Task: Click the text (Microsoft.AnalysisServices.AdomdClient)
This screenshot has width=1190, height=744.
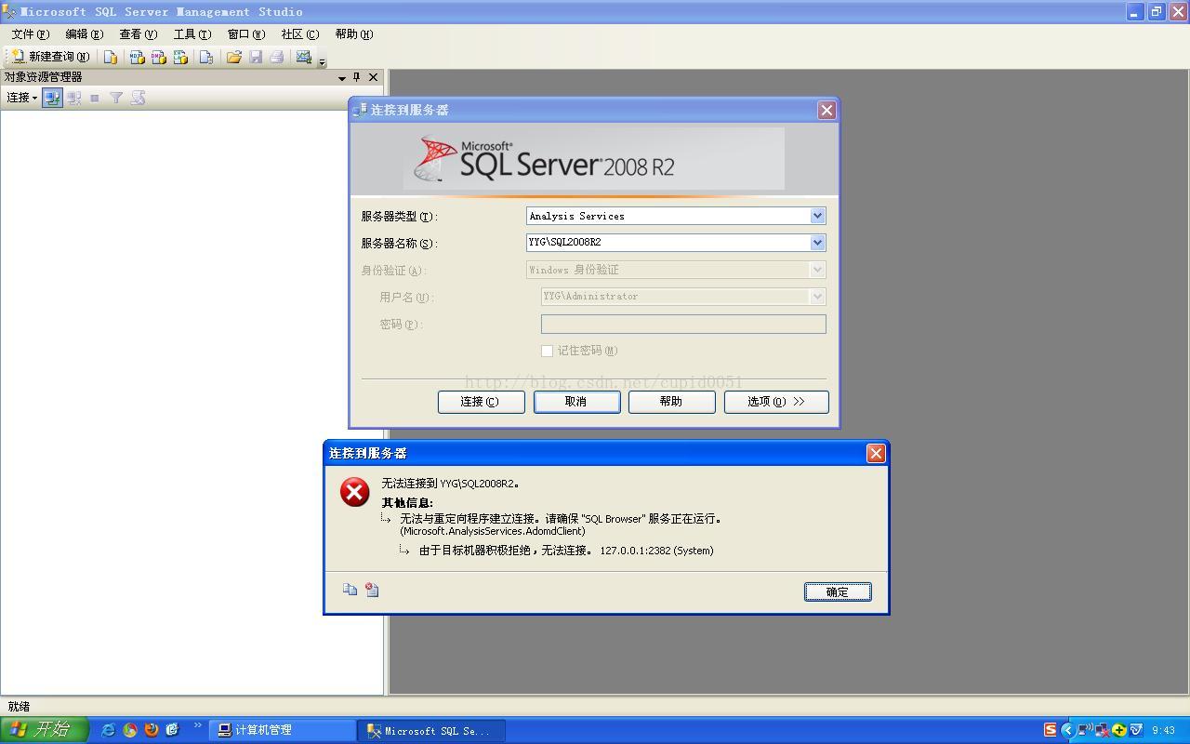Action: (493, 531)
